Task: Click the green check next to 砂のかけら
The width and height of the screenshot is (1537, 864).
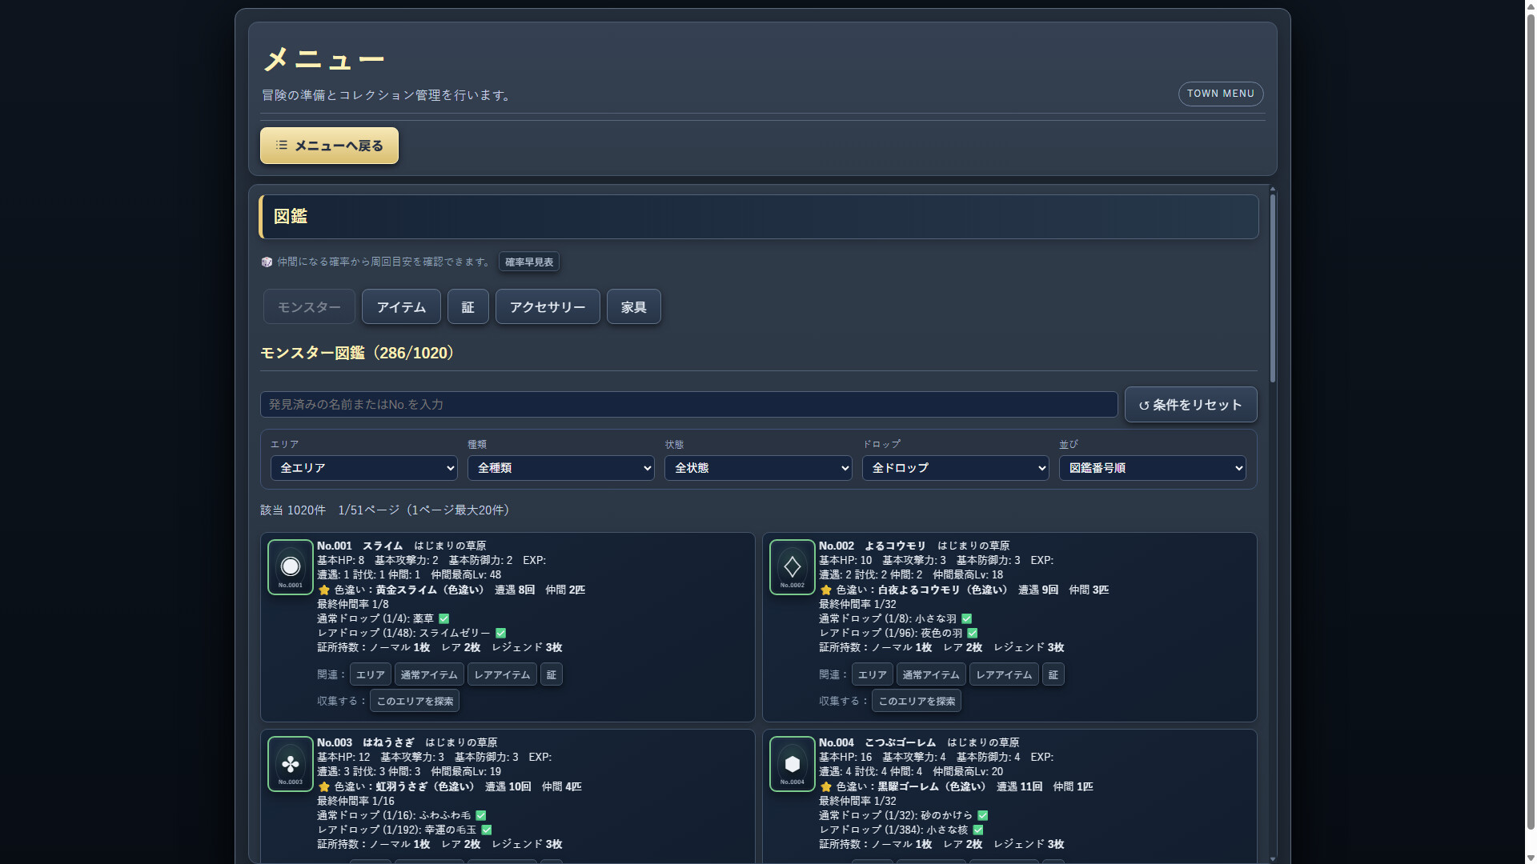Action: point(983,815)
